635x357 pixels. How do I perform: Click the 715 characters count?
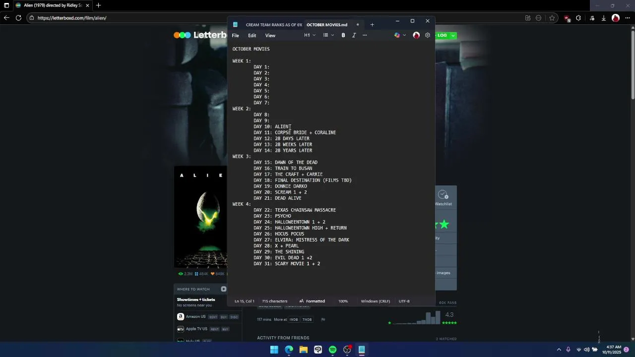coord(275,301)
